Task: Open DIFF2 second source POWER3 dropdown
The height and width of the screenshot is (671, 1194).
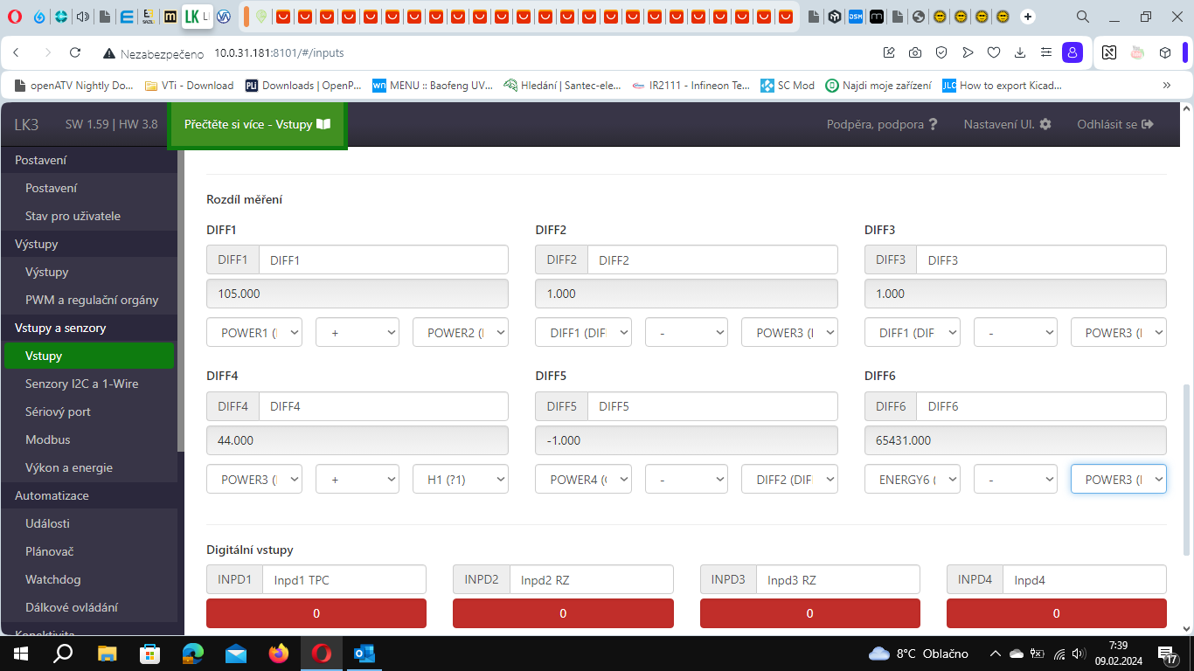Action: pyautogui.click(x=789, y=332)
